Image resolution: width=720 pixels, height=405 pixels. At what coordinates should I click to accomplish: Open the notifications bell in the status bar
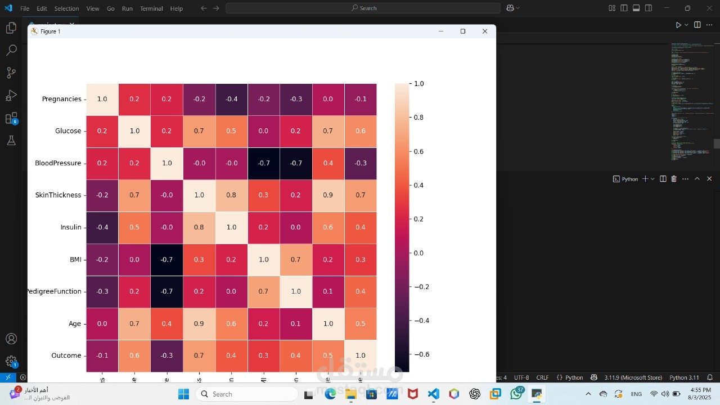710,377
